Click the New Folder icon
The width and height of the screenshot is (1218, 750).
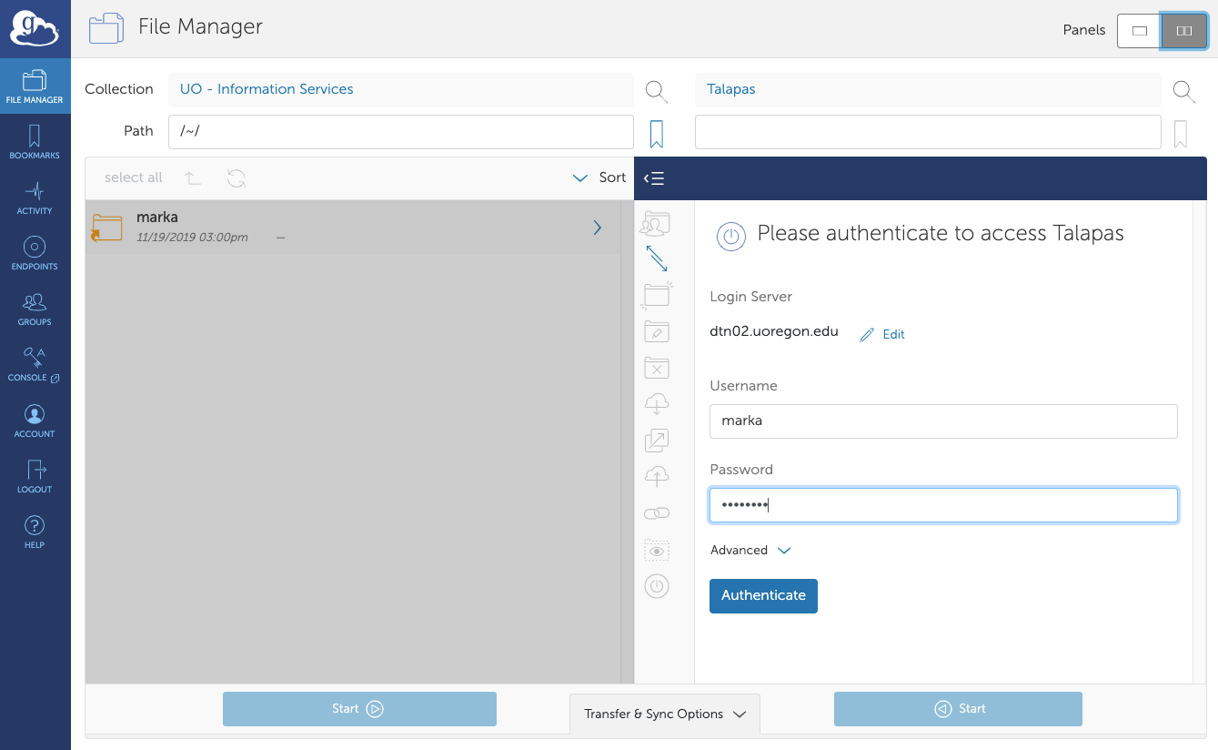656,295
